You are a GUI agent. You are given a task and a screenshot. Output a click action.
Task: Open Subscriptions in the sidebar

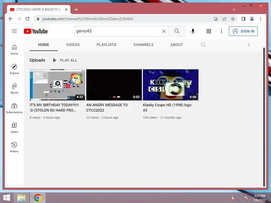click(14, 108)
